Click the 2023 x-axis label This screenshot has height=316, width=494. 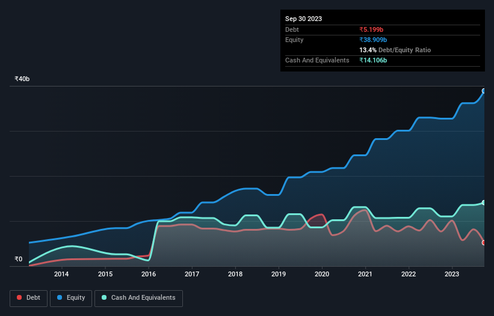click(452, 274)
